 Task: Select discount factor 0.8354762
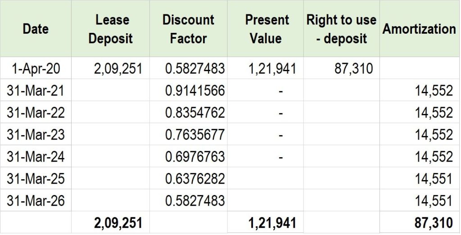point(194,113)
